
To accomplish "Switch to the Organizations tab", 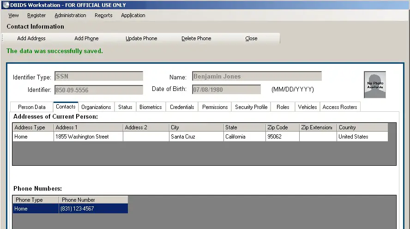I will pos(96,107).
